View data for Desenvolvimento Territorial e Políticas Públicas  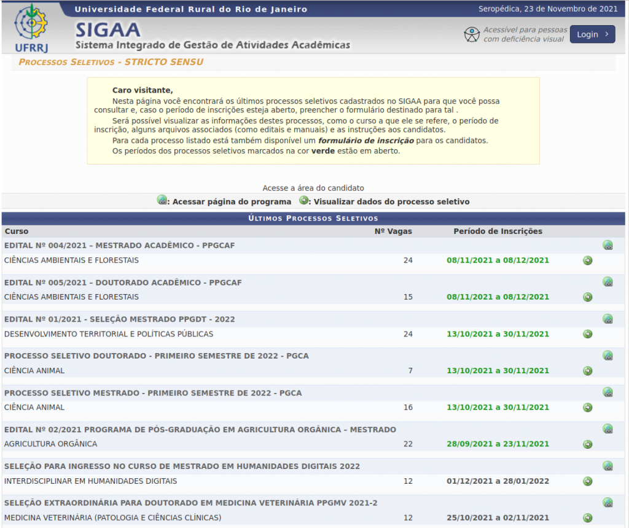coord(587,334)
